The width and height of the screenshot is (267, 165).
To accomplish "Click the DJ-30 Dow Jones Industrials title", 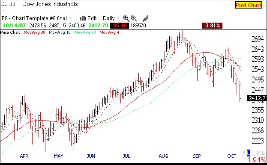I will click(39, 4).
